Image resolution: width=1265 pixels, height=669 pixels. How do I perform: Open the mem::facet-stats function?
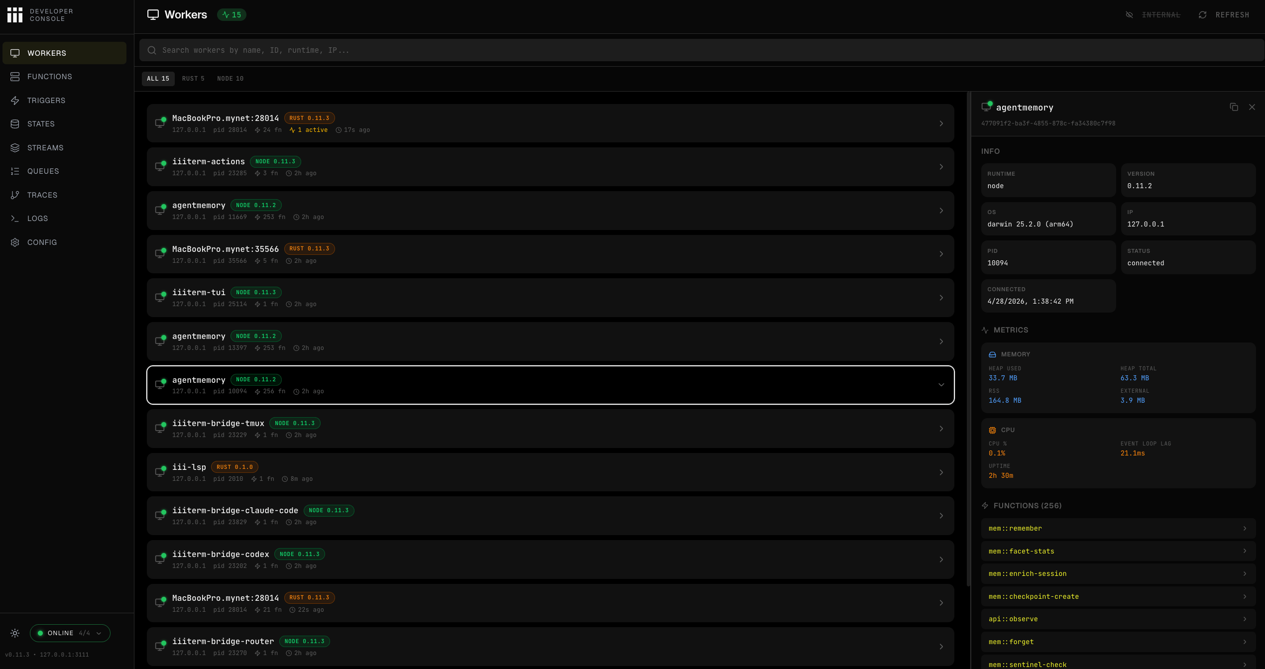coord(1118,552)
